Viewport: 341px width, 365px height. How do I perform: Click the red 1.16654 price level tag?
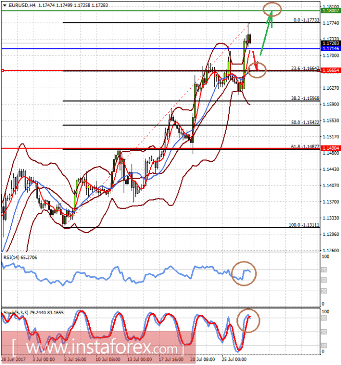(x=329, y=70)
